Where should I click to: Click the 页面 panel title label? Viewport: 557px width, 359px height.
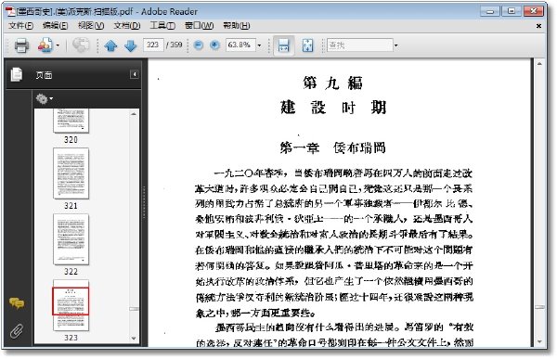coord(44,75)
